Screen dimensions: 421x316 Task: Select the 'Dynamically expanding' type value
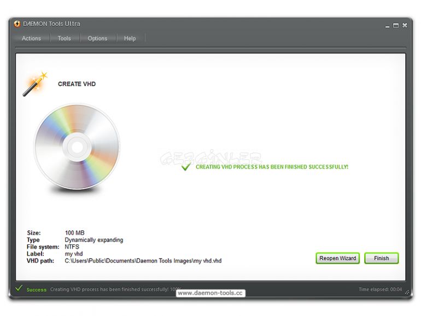[x=93, y=240]
